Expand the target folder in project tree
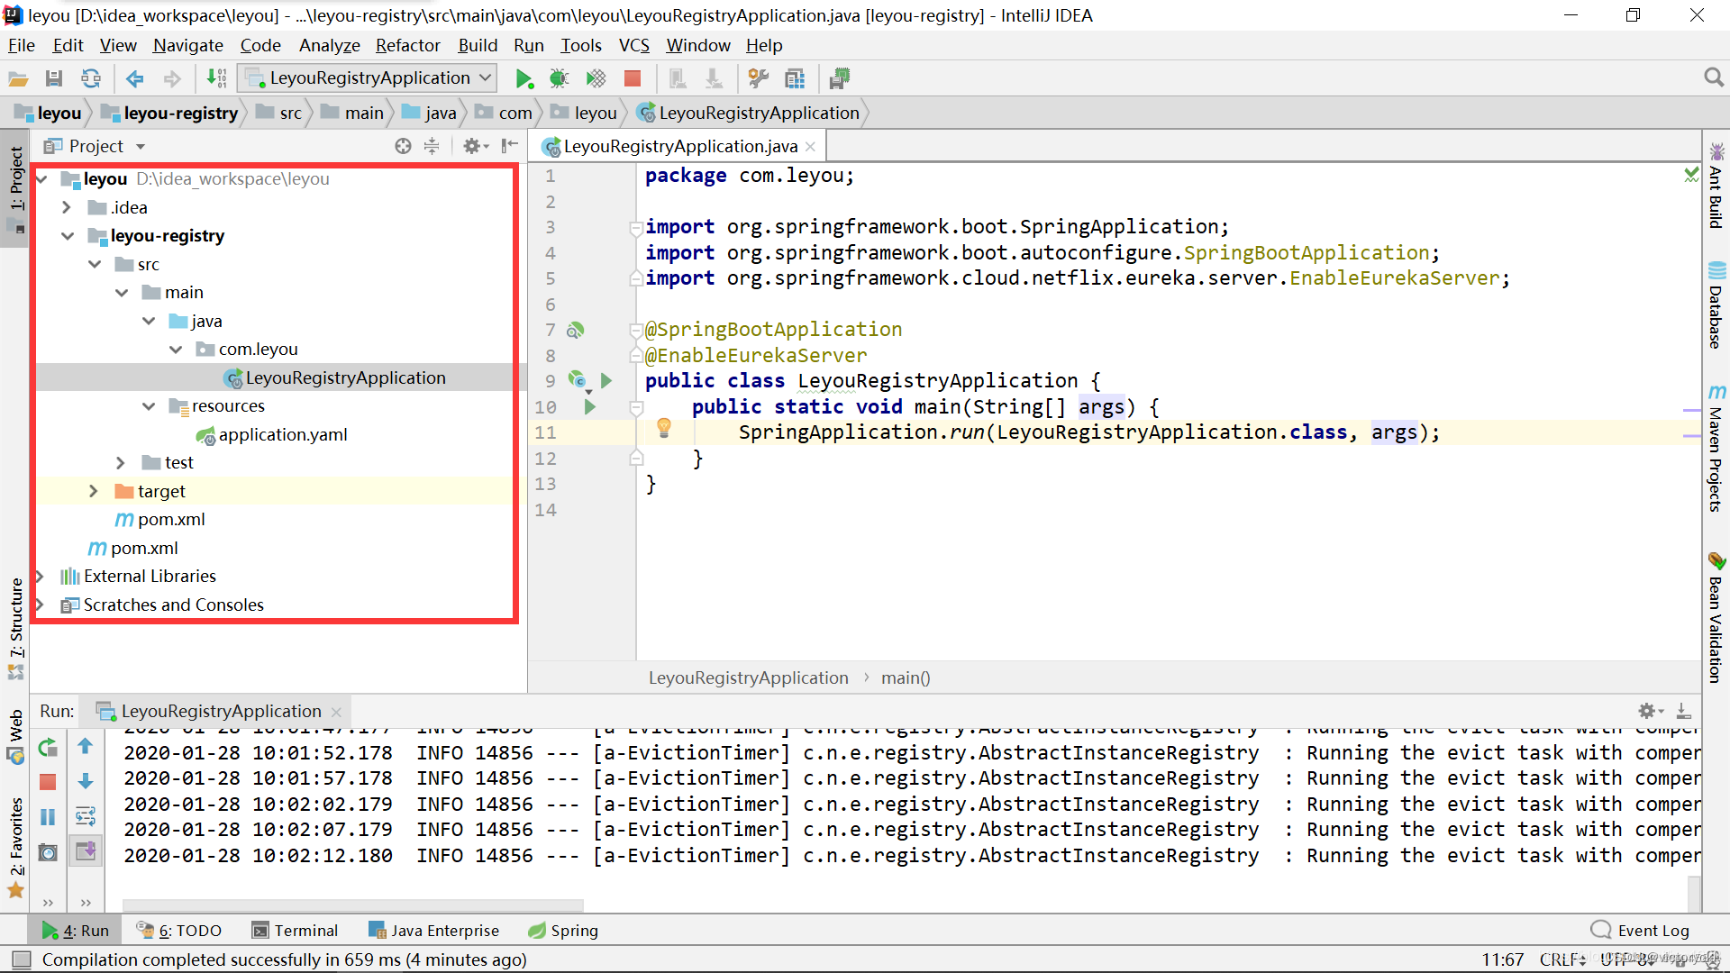This screenshot has width=1730, height=973. pos(94,491)
